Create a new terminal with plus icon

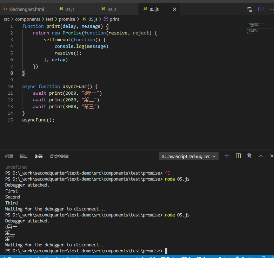click(x=227, y=156)
